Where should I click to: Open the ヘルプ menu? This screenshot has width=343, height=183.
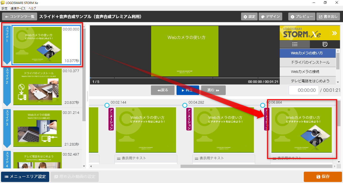[x=32, y=8]
